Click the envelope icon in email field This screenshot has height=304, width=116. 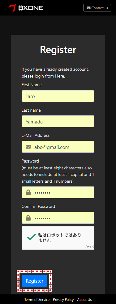28,147
